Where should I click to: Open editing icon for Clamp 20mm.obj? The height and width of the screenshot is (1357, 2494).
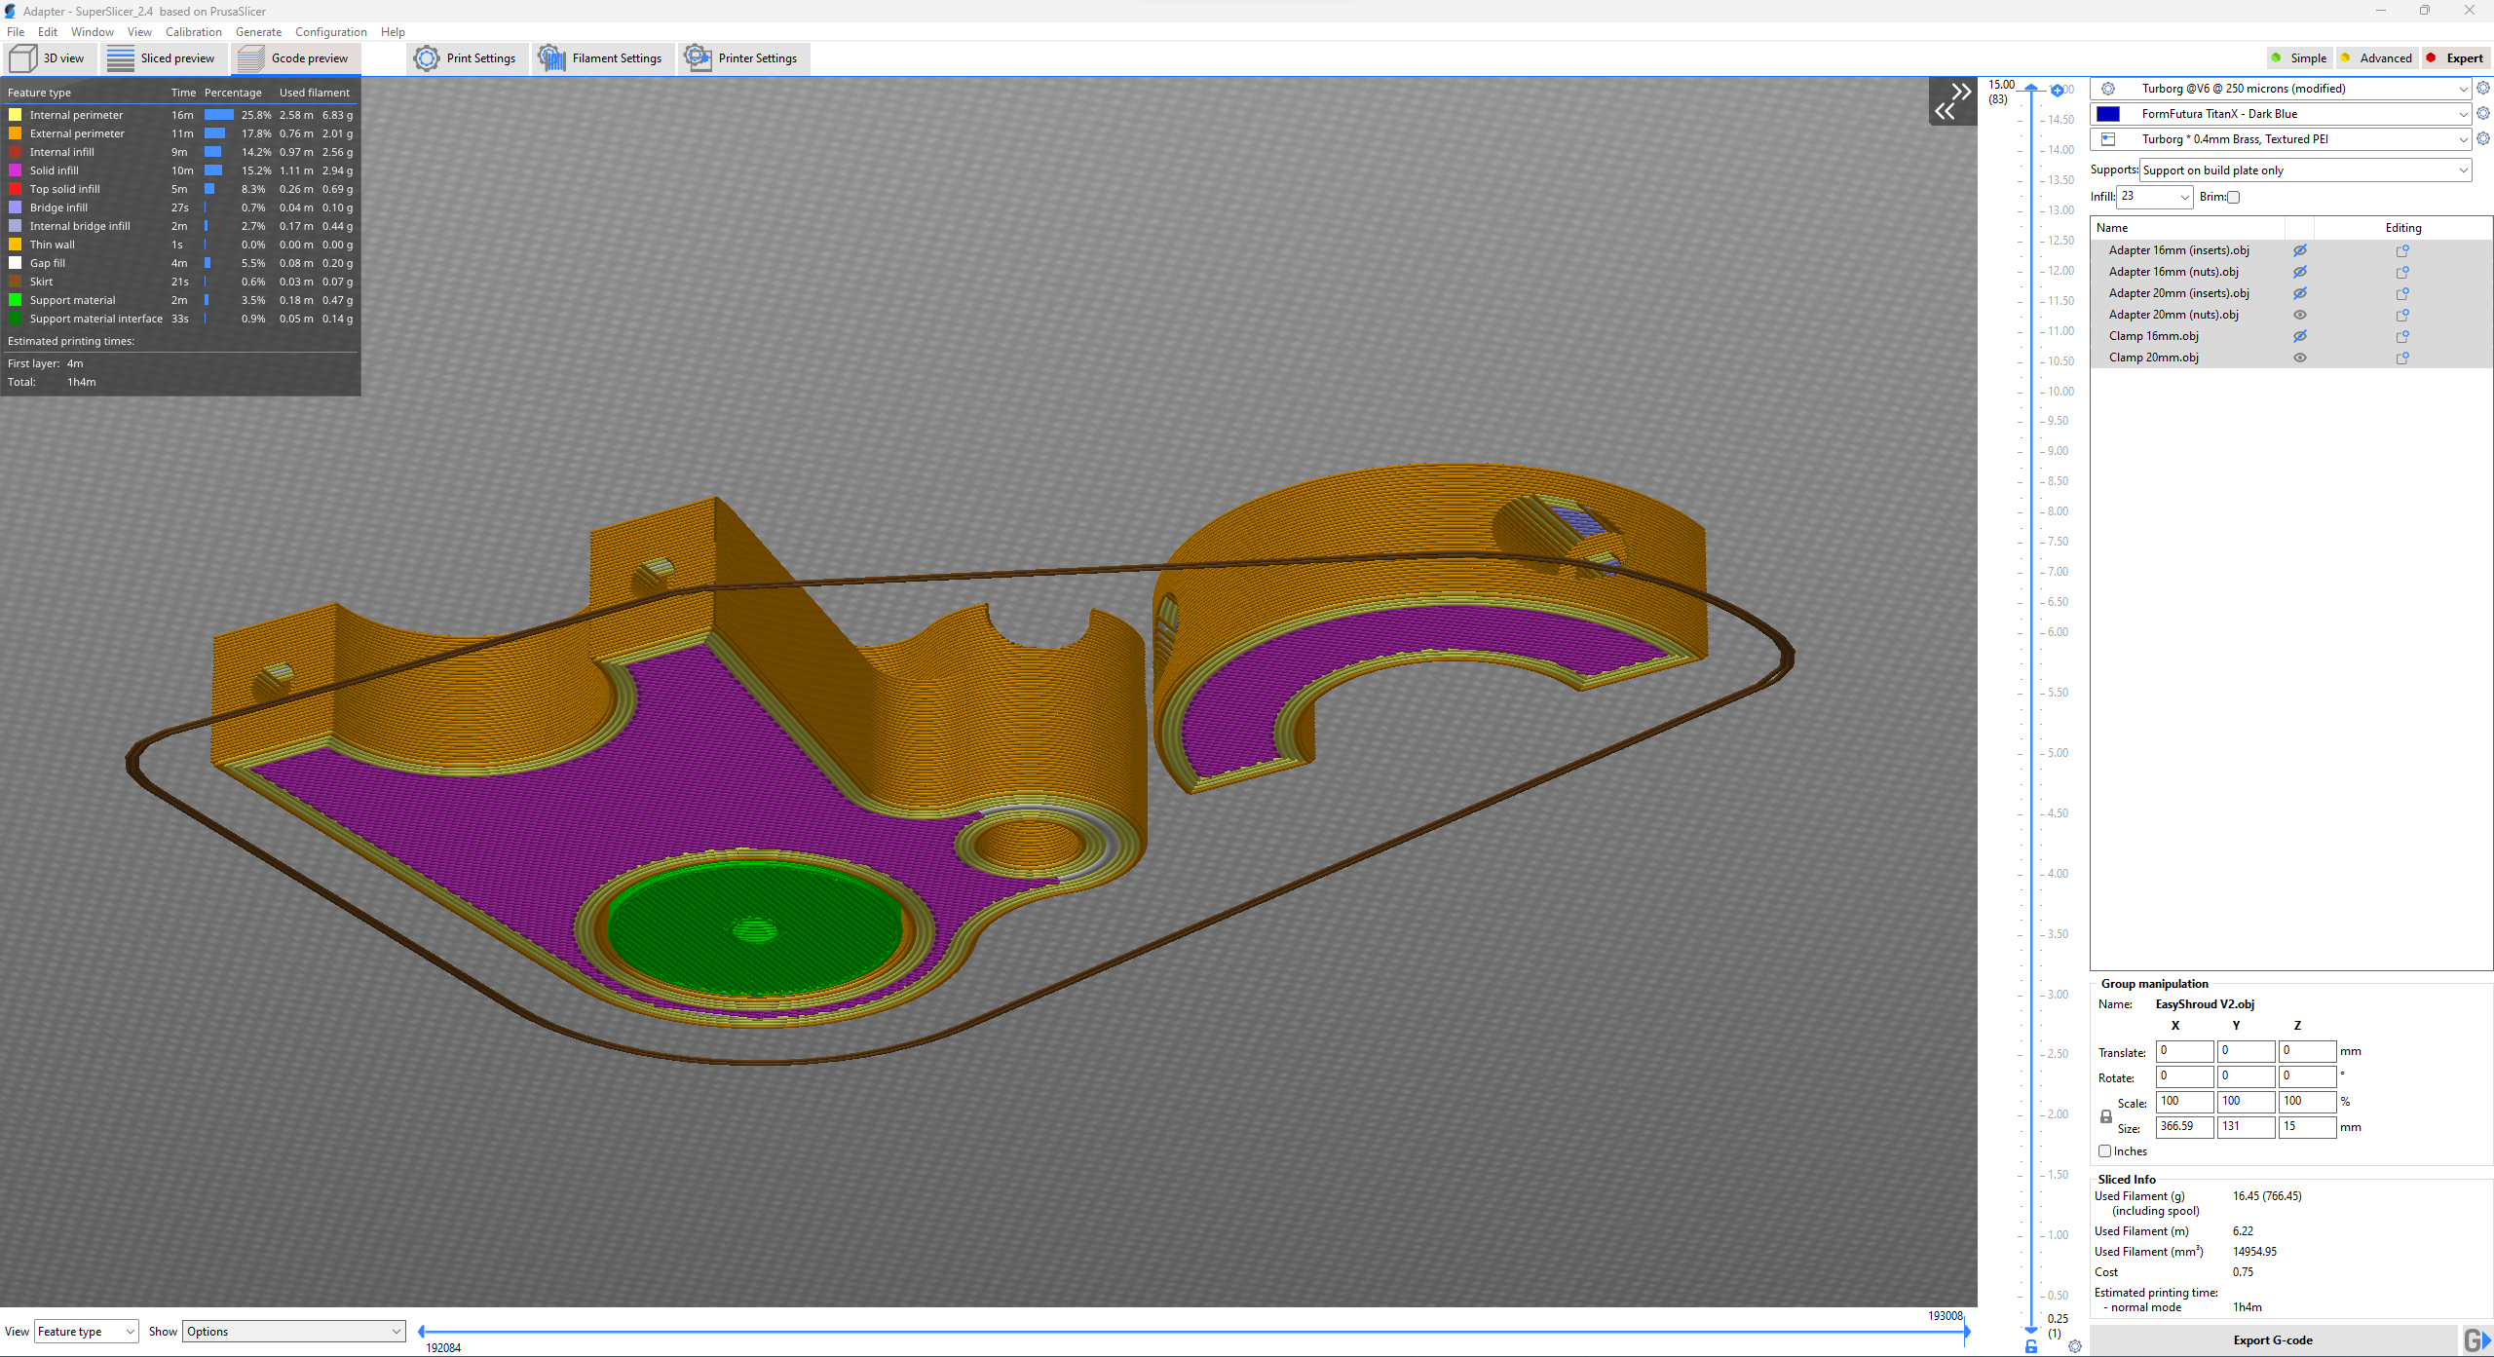click(2402, 358)
